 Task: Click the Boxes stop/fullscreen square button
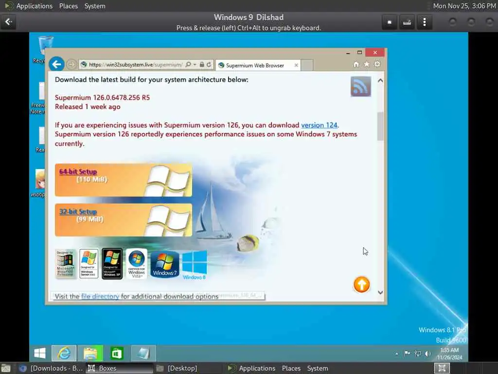click(x=390, y=22)
